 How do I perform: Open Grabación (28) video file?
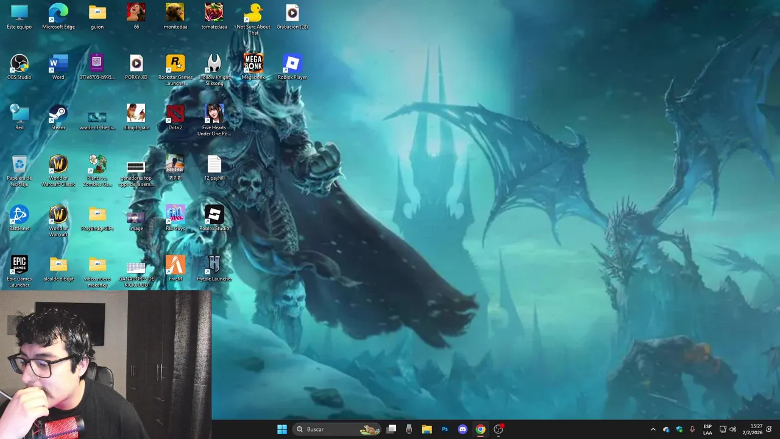click(x=292, y=16)
